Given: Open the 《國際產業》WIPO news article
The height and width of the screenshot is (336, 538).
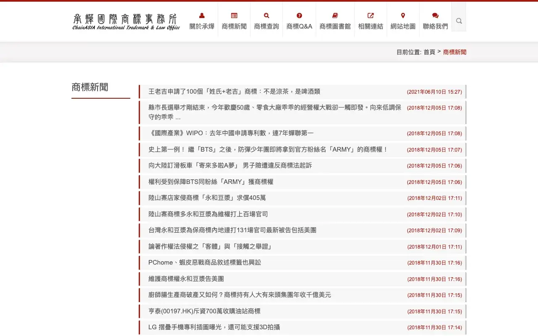Looking at the screenshot, I should [231, 133].
